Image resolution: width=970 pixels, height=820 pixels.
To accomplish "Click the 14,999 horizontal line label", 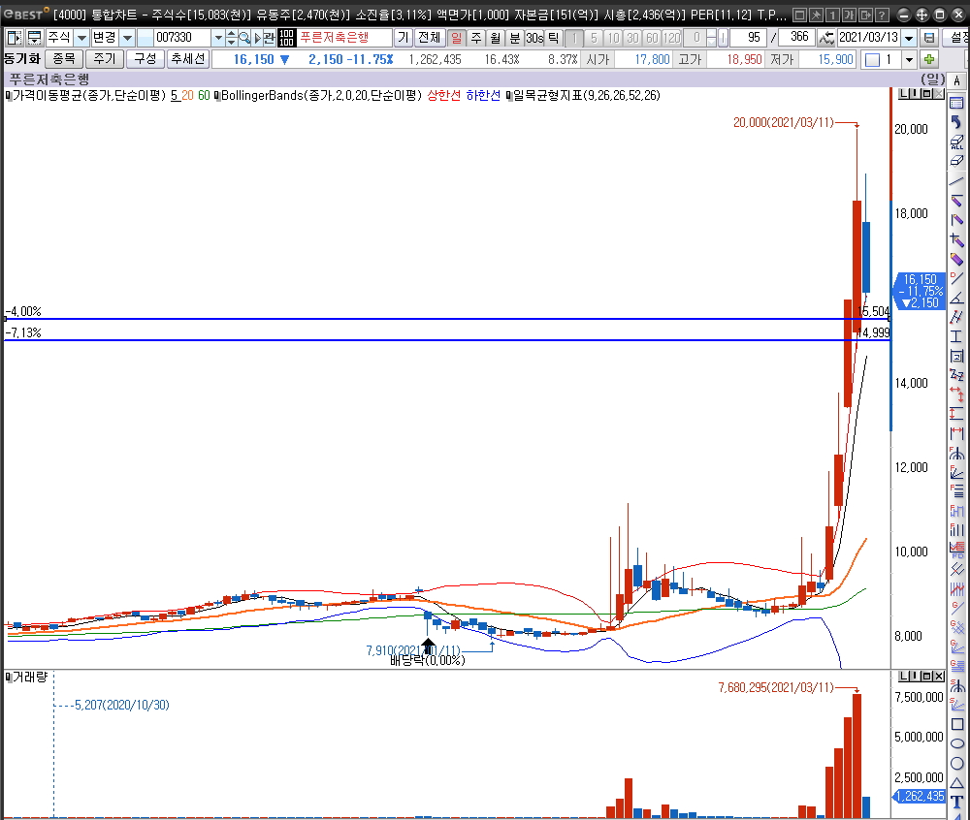I will [875, 333].
